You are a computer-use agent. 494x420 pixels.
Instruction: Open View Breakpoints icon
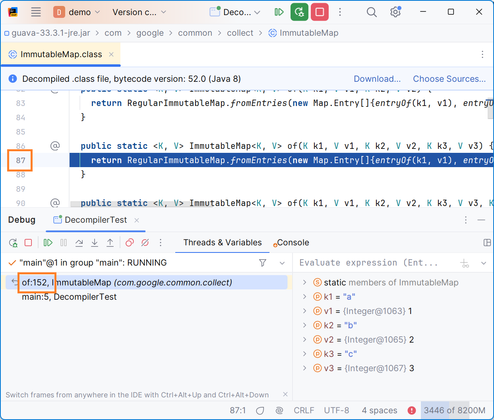(130, 243)
